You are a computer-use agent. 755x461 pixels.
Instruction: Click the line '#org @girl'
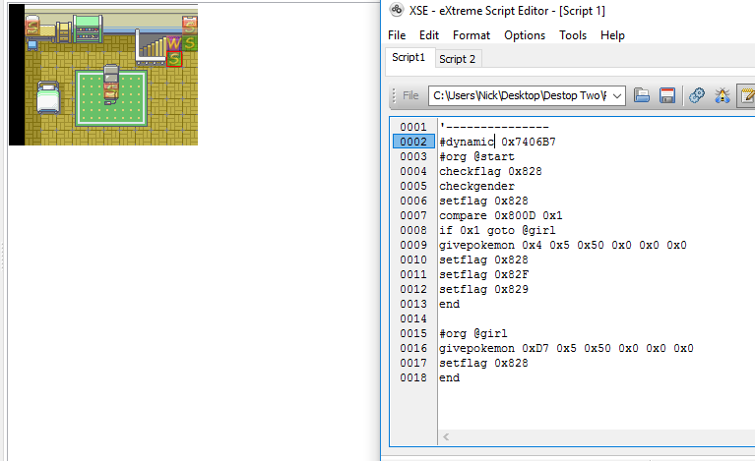click(473, 333)
